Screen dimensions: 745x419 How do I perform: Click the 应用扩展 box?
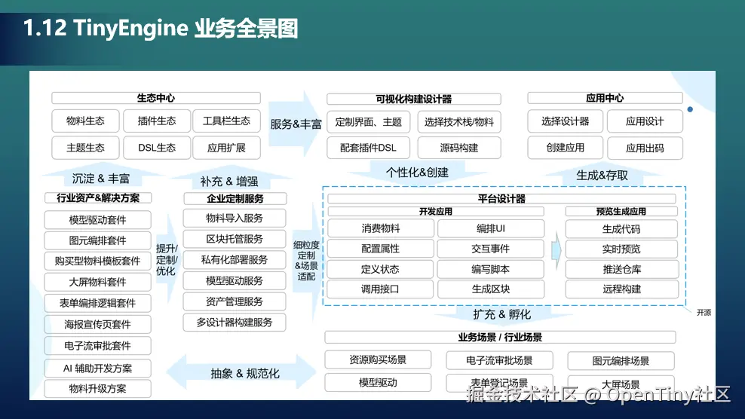(227, 148)
